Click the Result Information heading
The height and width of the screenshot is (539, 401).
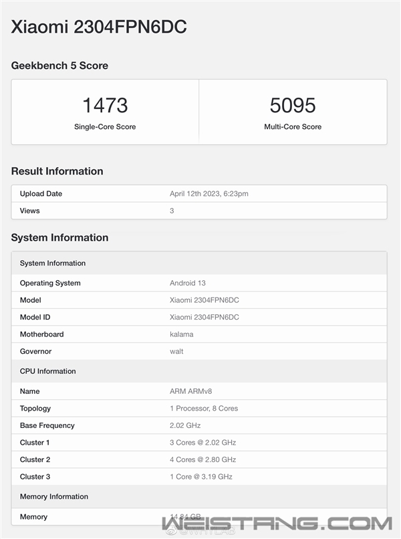tap(57, 171)
